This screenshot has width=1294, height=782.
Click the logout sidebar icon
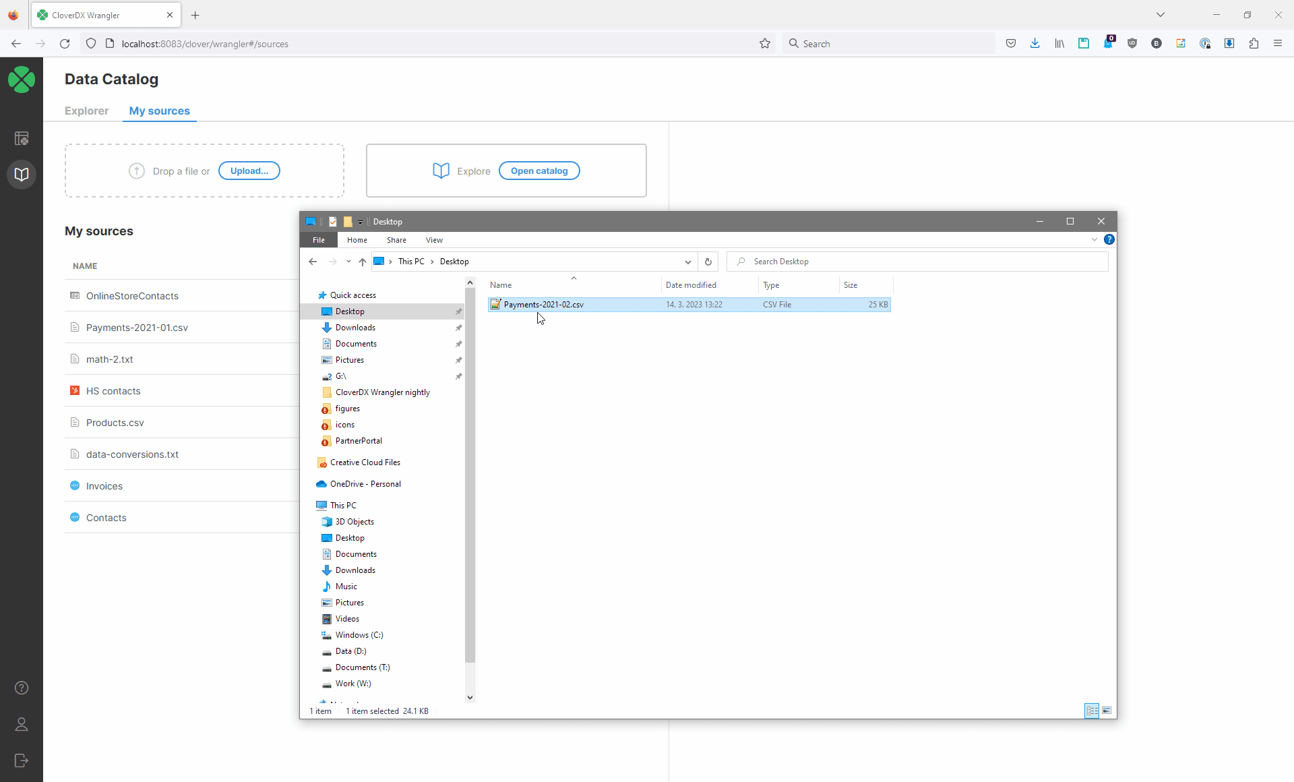coord(22,760)
